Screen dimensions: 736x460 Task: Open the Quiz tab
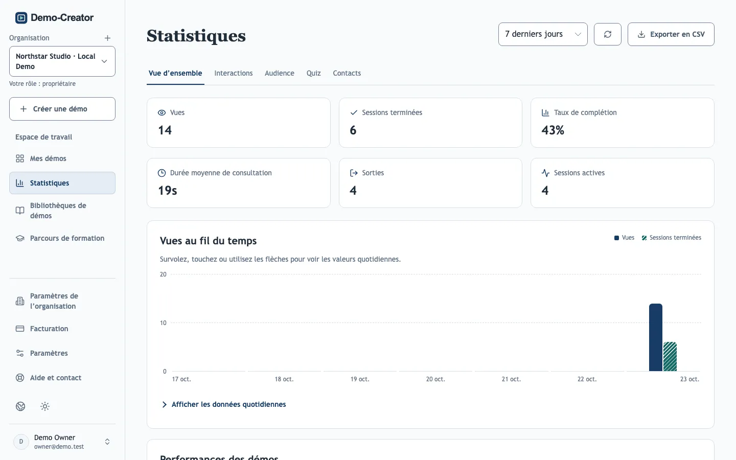coord(314,73)
